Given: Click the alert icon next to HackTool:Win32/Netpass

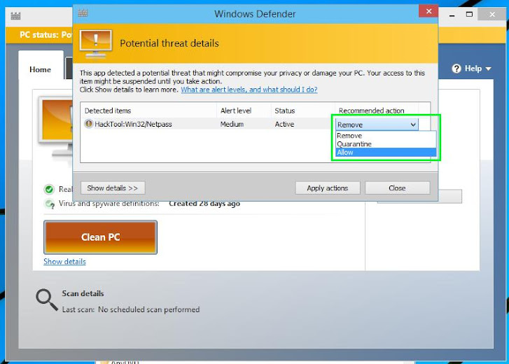Looking at the screenshot, I should [x=89, y=124].
